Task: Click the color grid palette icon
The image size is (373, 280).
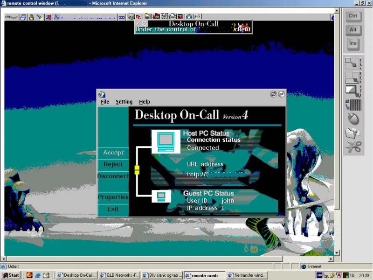Action: tap(353, 105)
